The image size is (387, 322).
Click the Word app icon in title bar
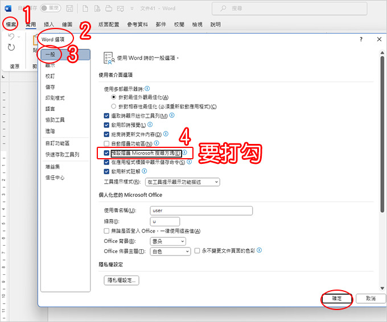(8, 9)
